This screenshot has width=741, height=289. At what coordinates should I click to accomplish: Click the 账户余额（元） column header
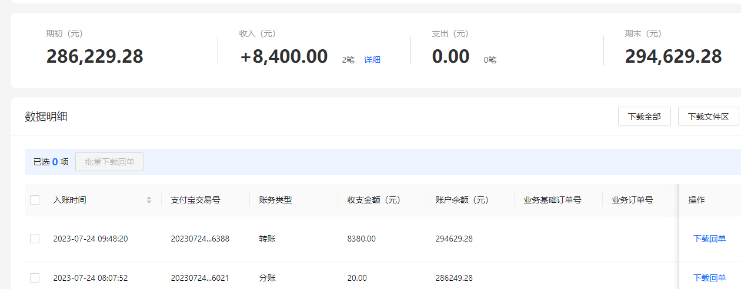coord(462,200)
